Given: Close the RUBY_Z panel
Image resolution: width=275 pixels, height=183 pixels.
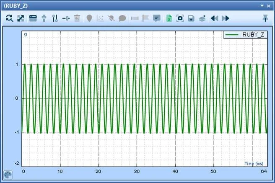Looking at the screenshot, I should click(x=269, y=6).
